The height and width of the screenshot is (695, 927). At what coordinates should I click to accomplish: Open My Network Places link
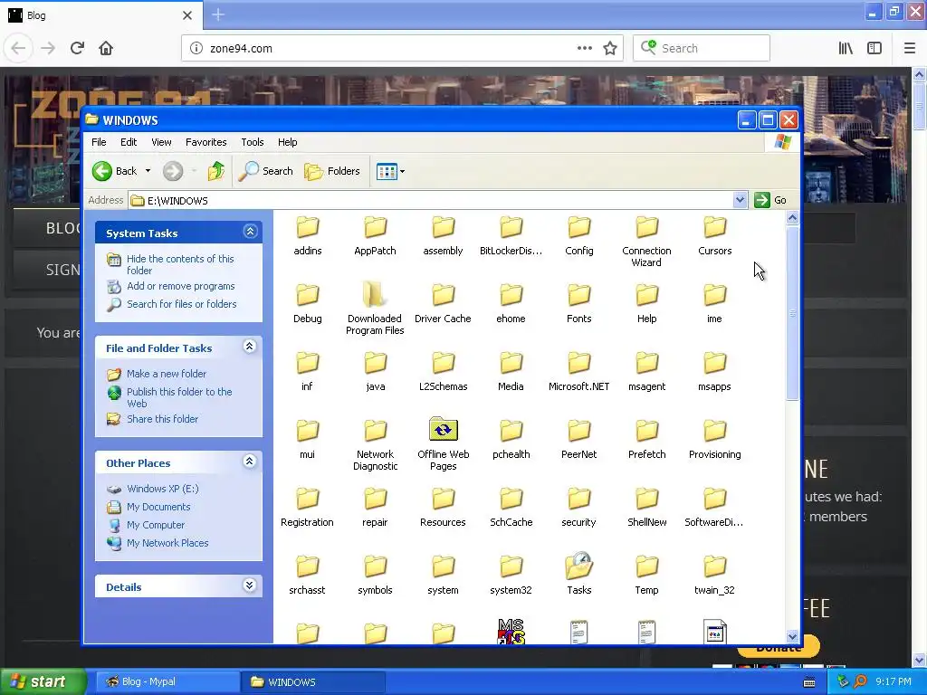[x=167, y=543]
